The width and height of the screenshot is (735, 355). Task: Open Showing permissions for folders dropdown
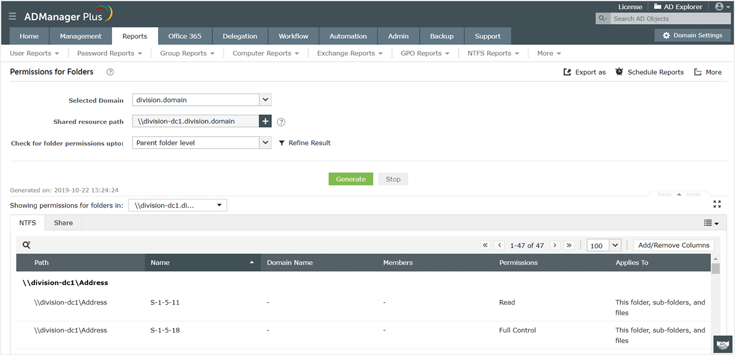[x=177, y=205]
